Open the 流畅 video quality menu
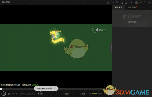The width and height of the screenshot is (152, 97). pyautogui.click(x=83, y=94)
